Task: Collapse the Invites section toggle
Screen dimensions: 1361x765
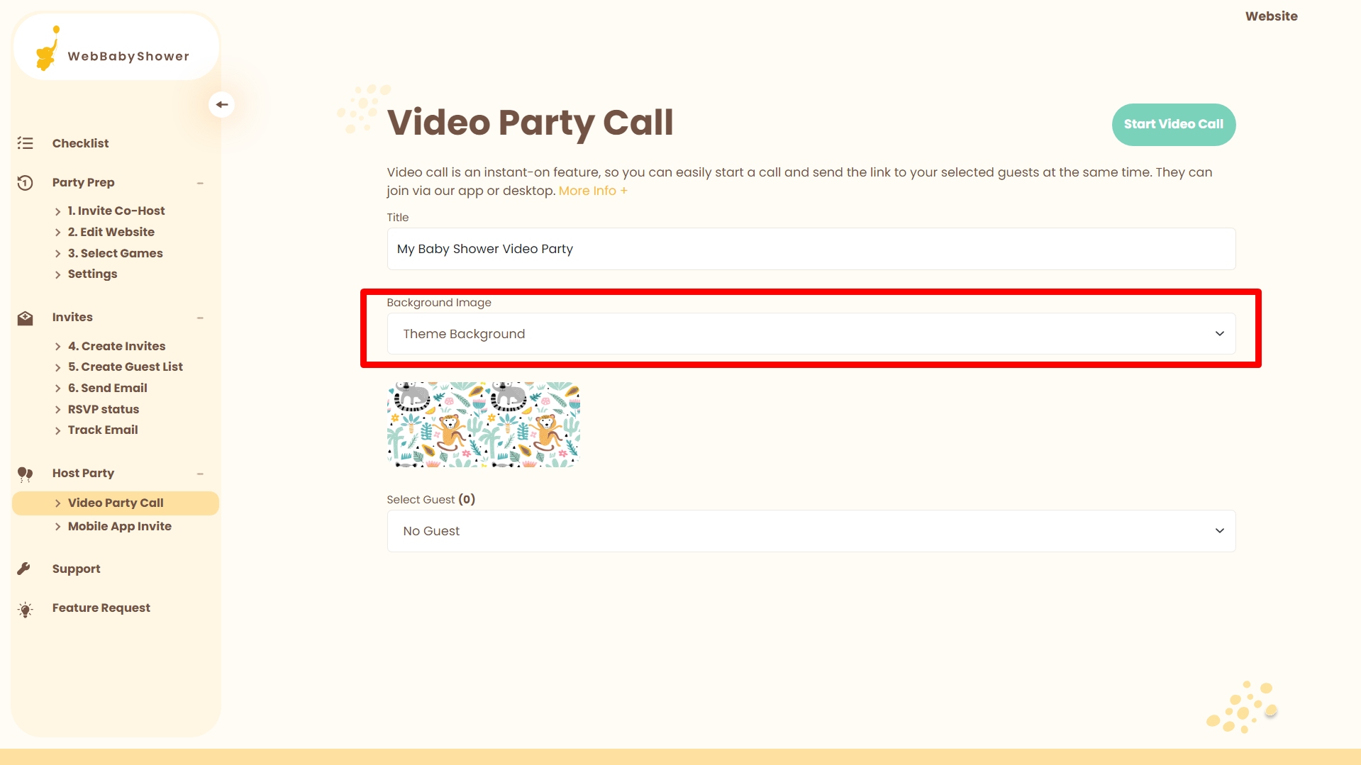Action: 200,318
